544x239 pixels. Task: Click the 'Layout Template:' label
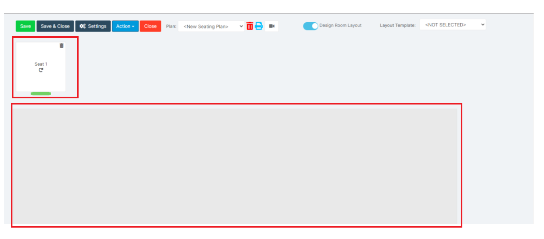point(398,25)
